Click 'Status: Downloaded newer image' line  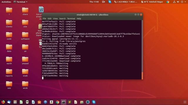83,36
